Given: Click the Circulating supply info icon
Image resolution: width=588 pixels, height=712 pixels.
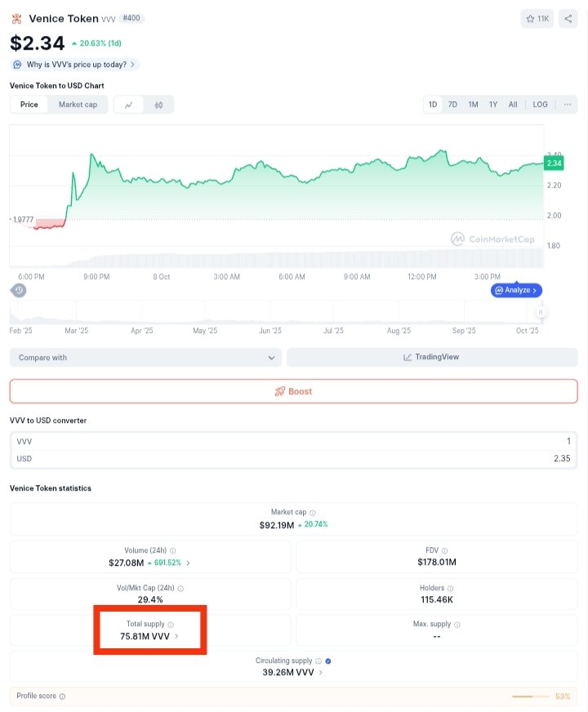Looking at the screenshot, I should pyautogui.click(x=318, y=661).
